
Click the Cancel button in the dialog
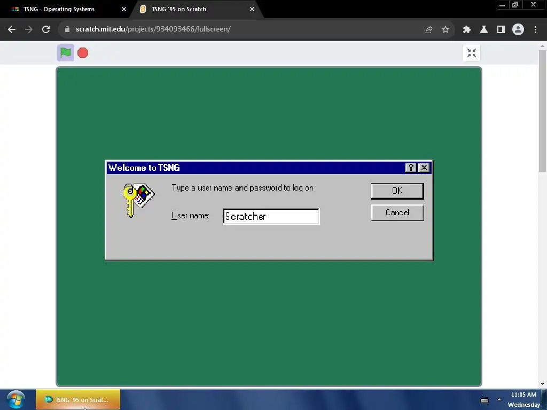click(397, 212)
